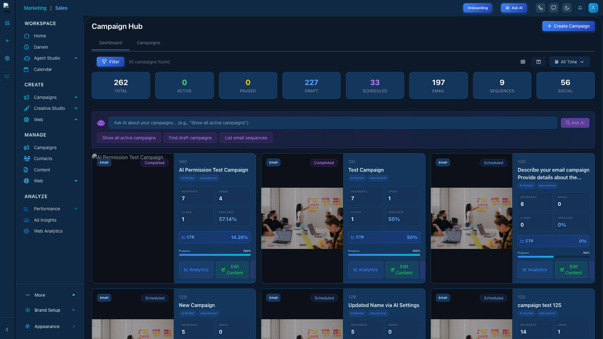Expand Performance submenu arrow
The width and height of the screenshot is (603, 339).
click(76, 209)
